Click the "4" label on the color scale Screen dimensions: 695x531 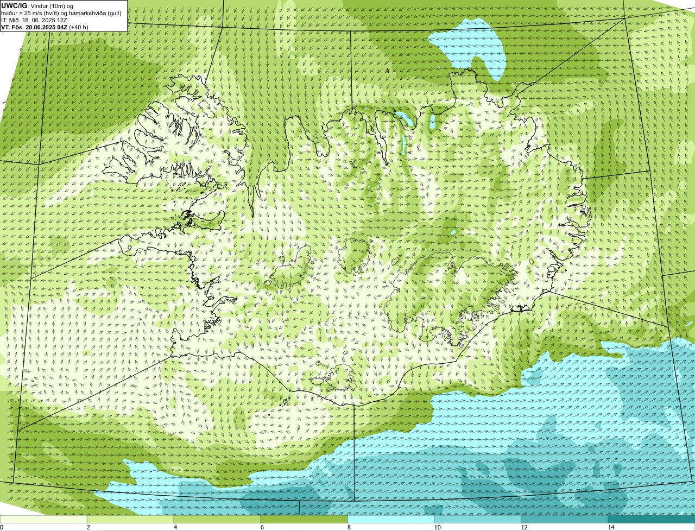175,527
